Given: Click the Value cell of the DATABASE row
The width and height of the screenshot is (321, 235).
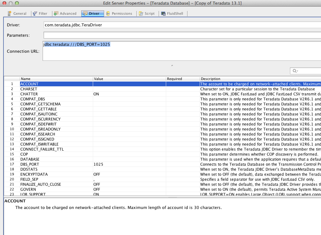Looking at the screenshot, I should click(x=129, y=159).
